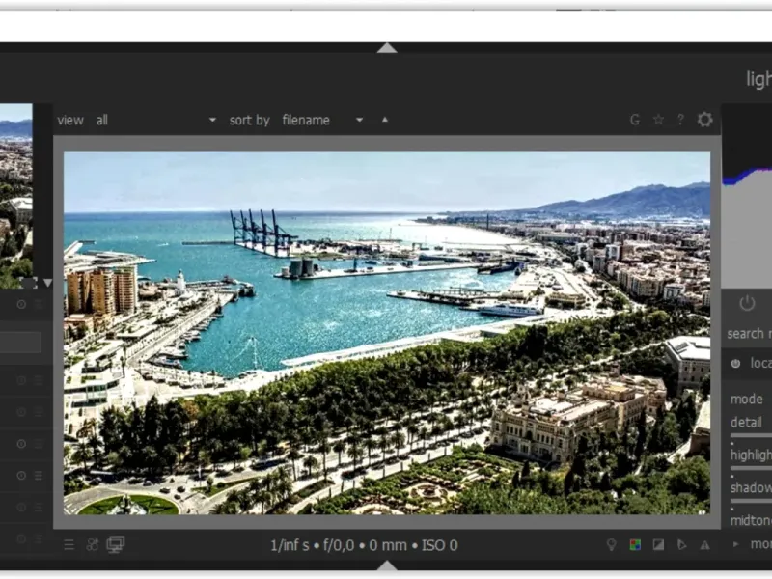Adjust the midtone range slider
This screenshot has width=772, height=579.
[x=752, y=518]
